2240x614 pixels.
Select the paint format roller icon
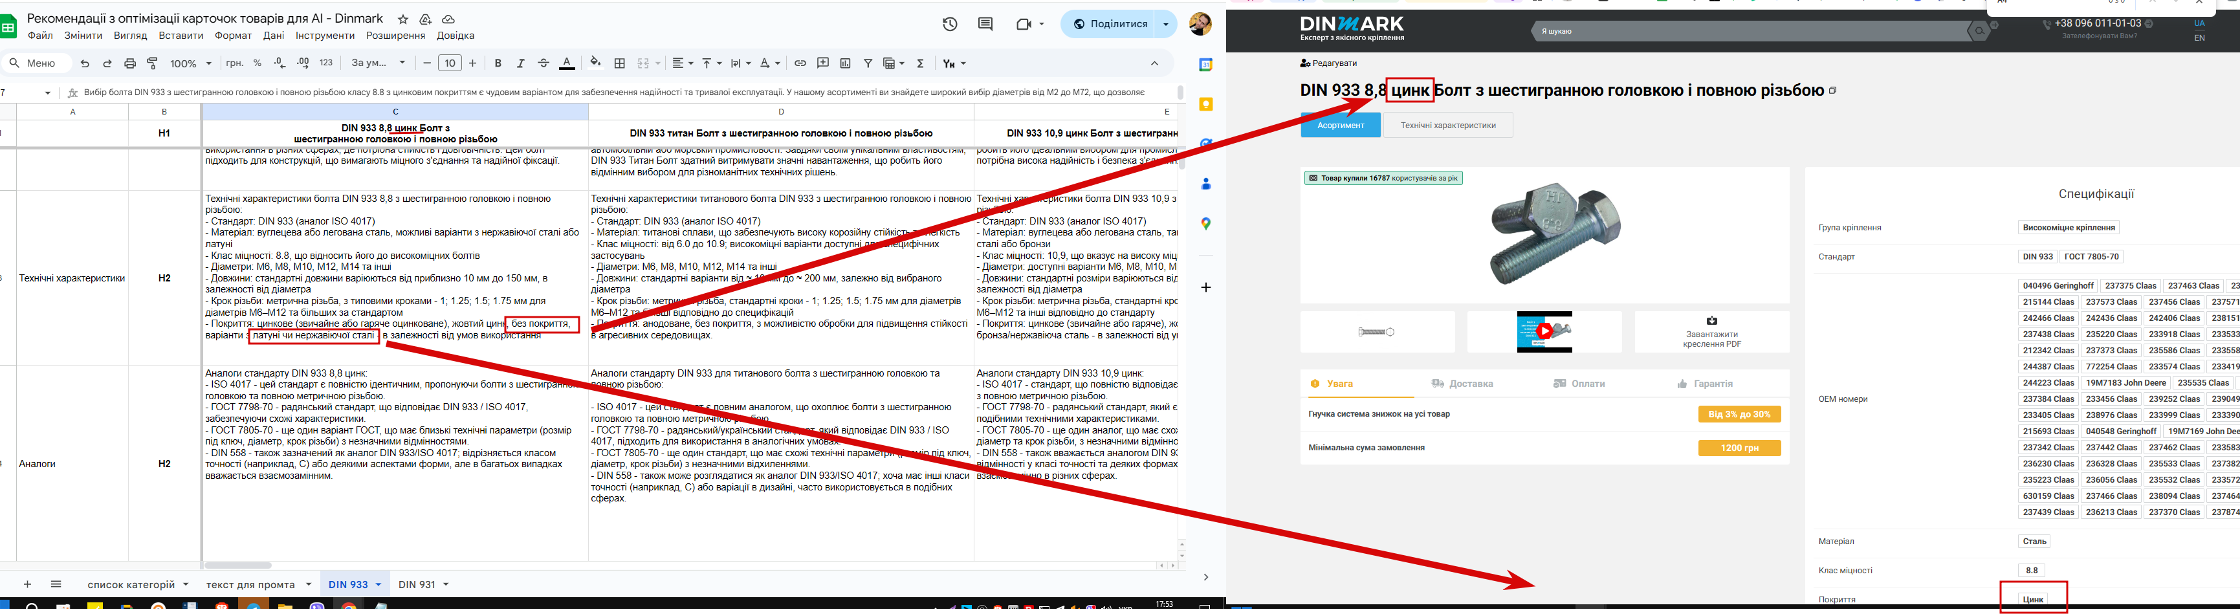(152, 63)
